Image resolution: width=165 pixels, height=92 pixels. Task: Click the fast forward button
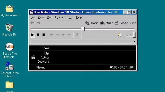click(63, 35)
